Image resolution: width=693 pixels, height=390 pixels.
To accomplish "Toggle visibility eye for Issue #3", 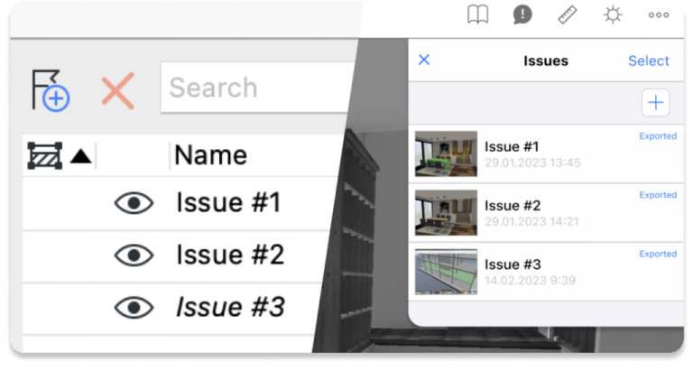I will click(134, 307).
